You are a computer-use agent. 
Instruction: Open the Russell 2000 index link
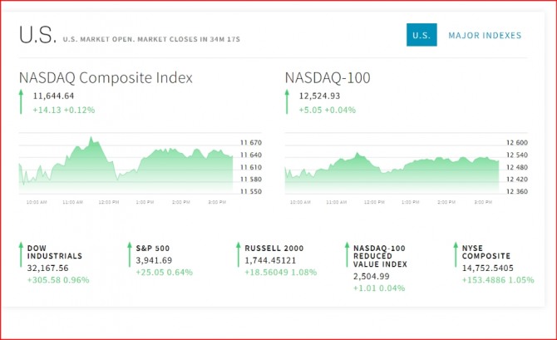pos(274,248)
